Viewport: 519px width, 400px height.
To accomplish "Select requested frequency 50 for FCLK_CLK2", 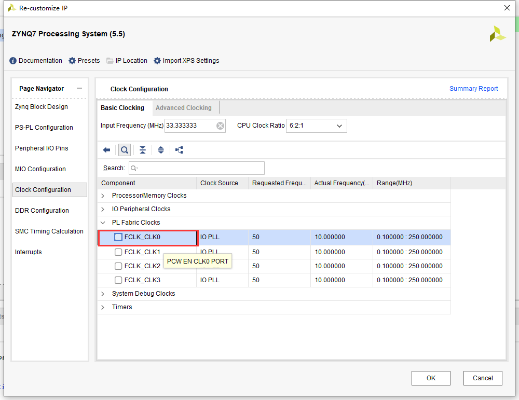I will pyautogui.click(x=279, y=266).
